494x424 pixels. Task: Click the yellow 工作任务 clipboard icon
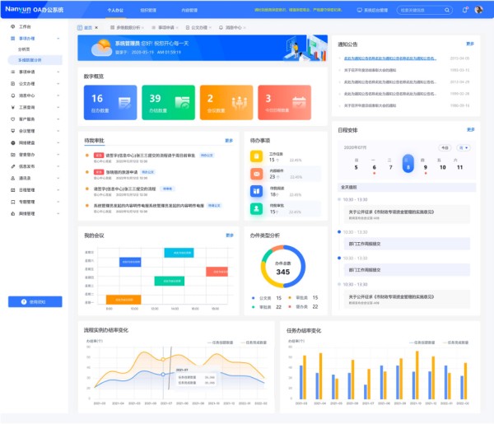(x=256, y=156)
